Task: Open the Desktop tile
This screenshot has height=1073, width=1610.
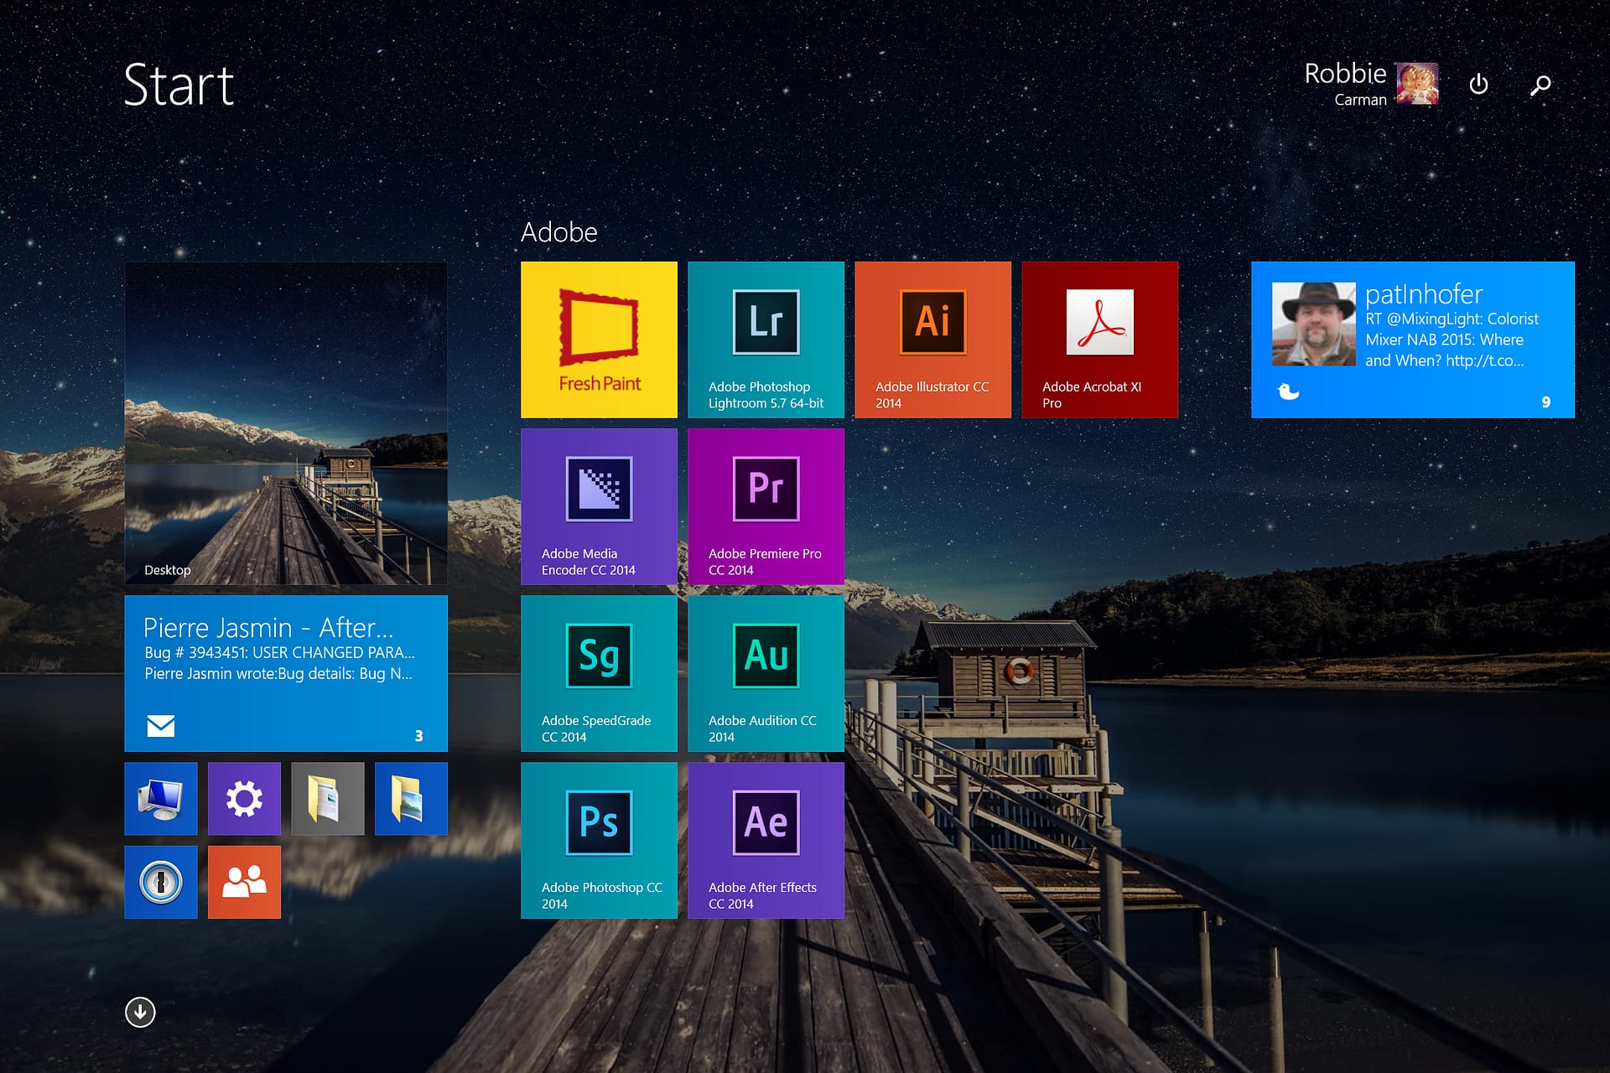Action: (x=286, y=423)
